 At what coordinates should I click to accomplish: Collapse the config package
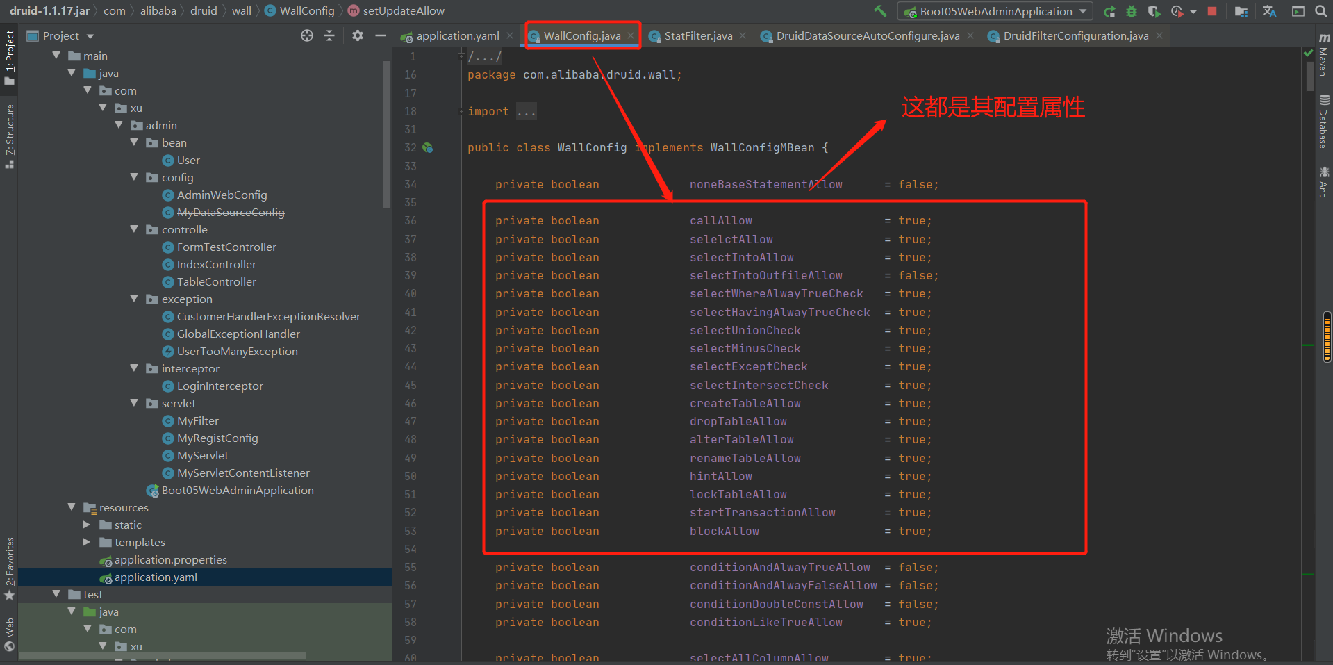[x=135, y=177]
